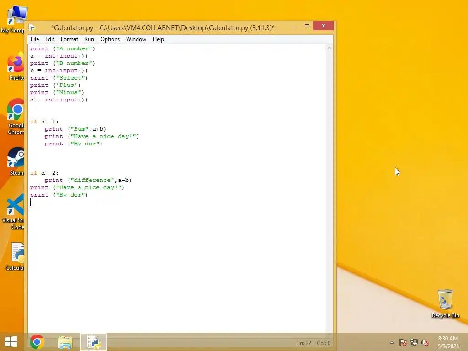
Task: Click the IDLE window title bar icon
Action: click(32, 28)
